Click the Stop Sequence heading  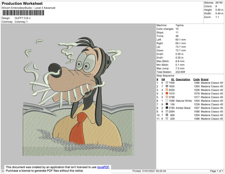pos(166,76)
